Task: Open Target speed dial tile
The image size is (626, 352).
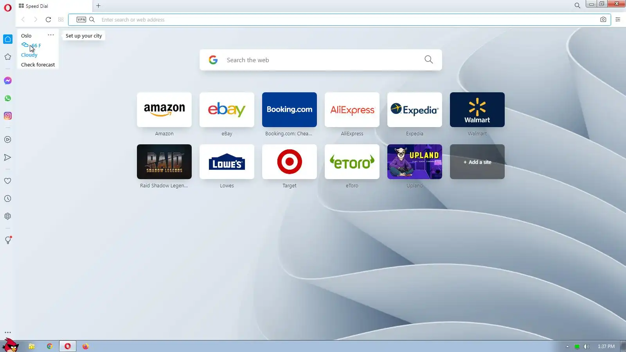Action: click(290, 162)
